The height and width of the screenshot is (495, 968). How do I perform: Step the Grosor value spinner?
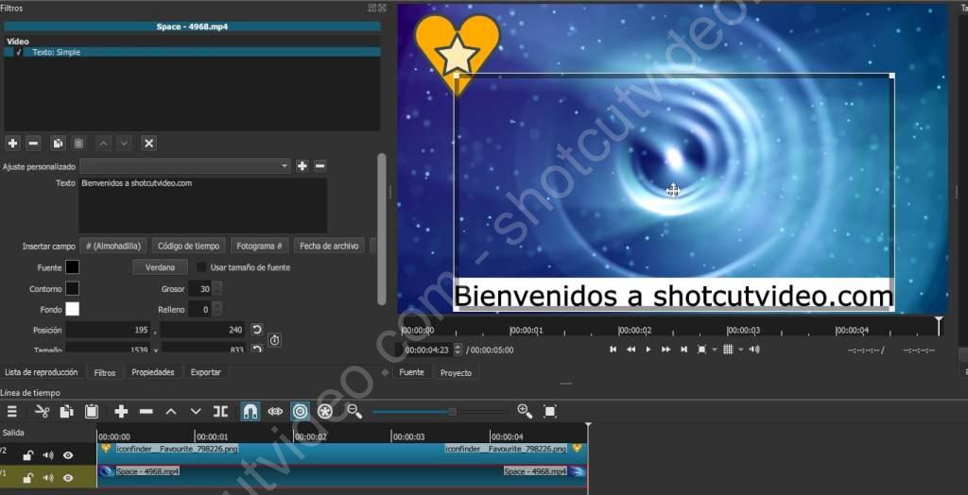(217, 289)
